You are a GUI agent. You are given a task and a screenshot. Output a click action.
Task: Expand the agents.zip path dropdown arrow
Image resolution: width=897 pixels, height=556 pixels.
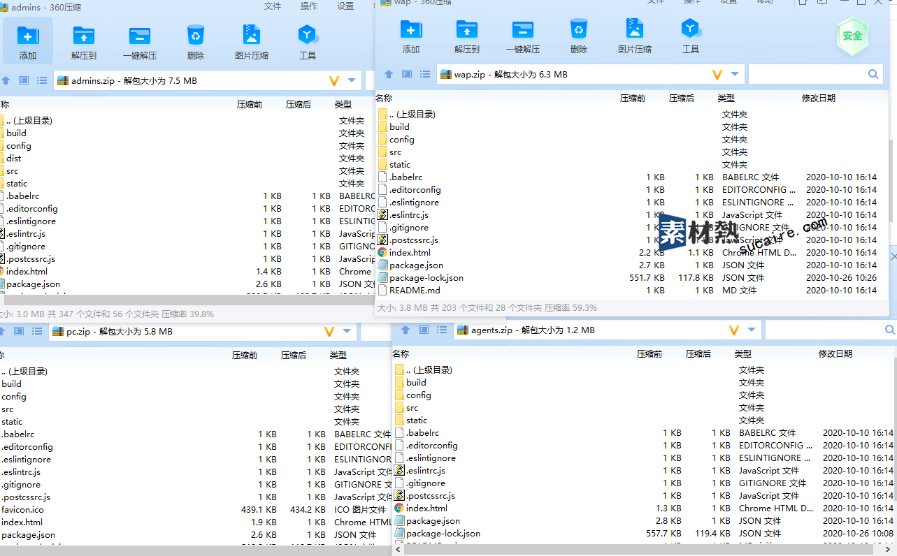[x=752, y=330]
